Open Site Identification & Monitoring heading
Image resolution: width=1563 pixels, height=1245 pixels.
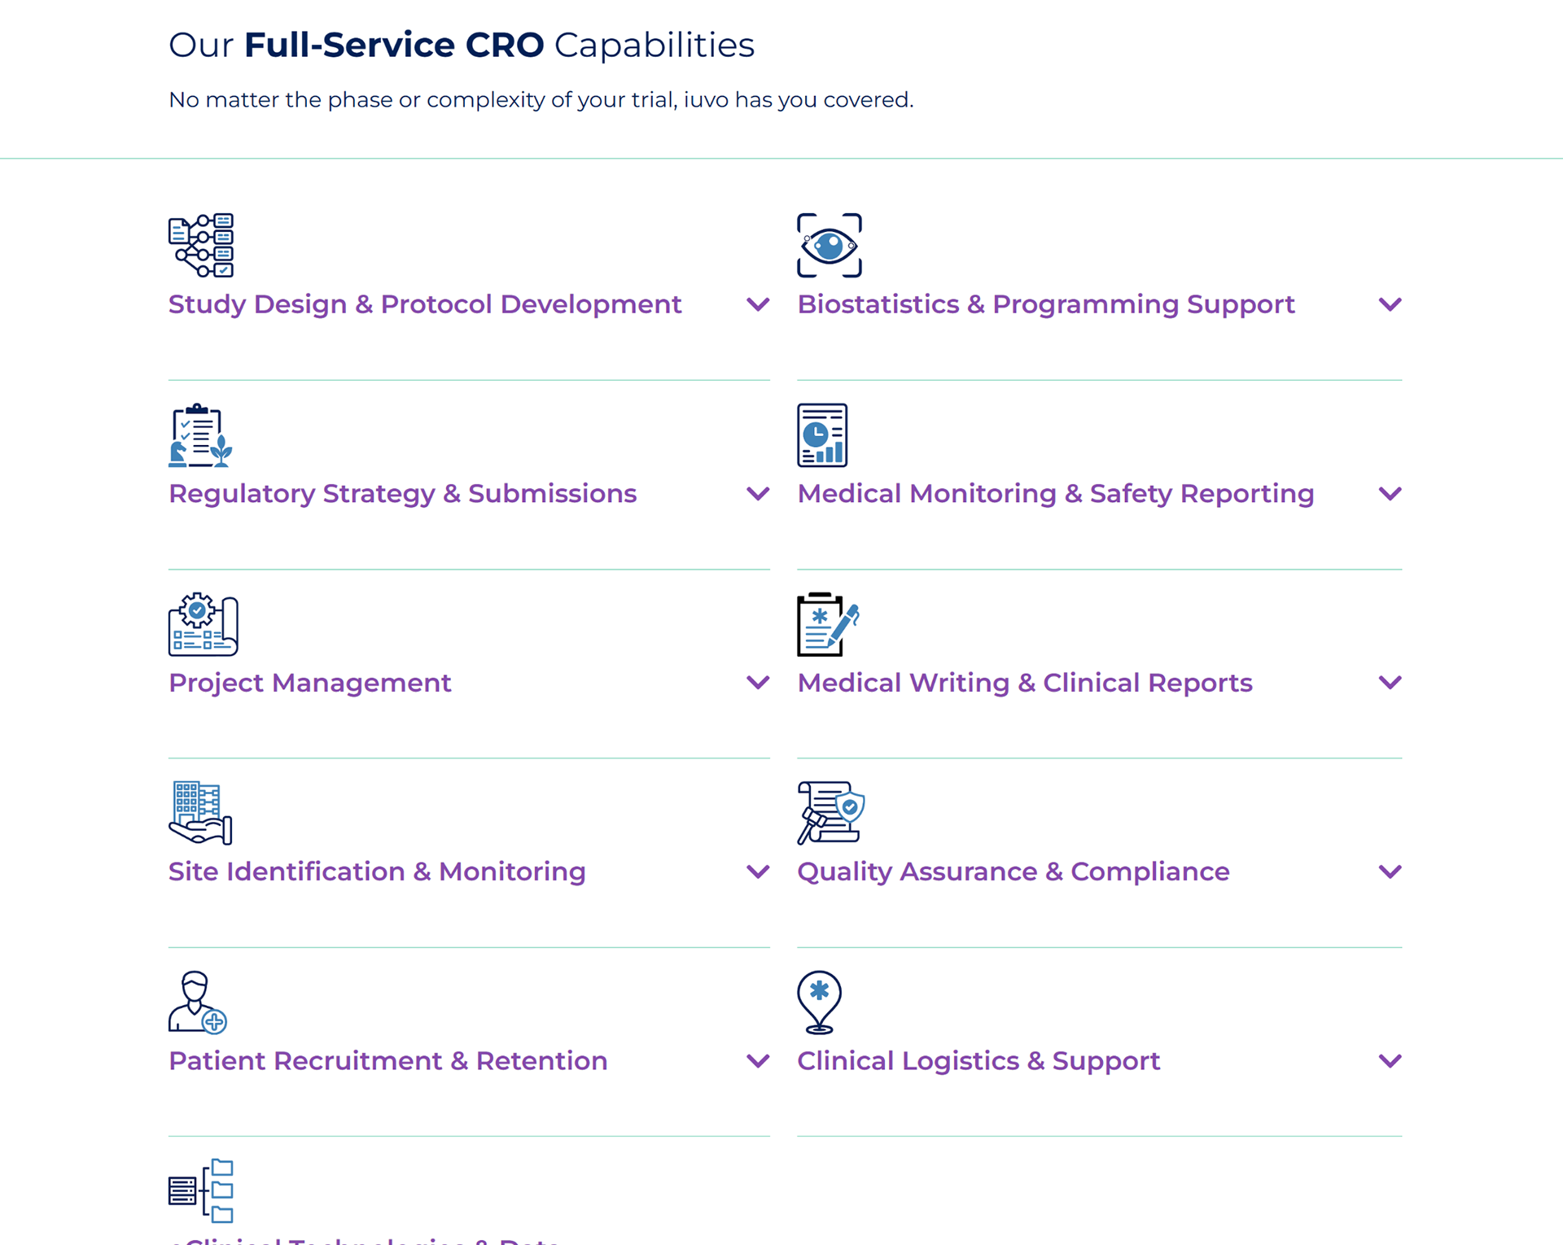(x=377, y=871)
